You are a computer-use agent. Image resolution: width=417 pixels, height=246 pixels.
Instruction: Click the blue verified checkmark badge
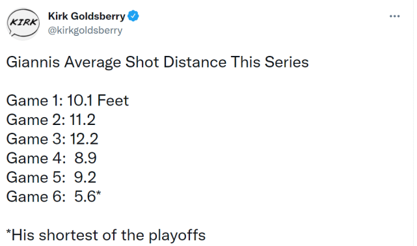pyautogui.click(x=133, y=16)
